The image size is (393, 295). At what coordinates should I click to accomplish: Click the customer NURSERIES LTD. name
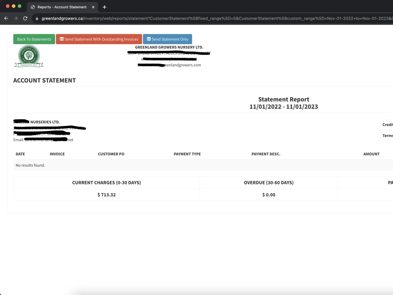pos(37,122)
